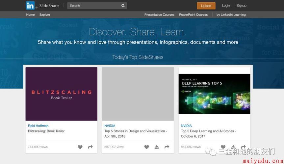Share the Design and Visualization slideshow
Viewport: 284px width, 164px height.
pos(167,147)
